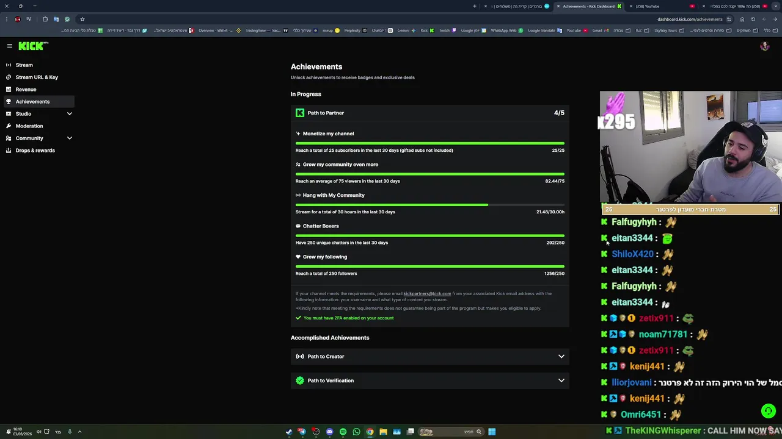Viewport: 782px width, 439px height.
Task: Click username ShiloX420 in chat
Action: 632,254
